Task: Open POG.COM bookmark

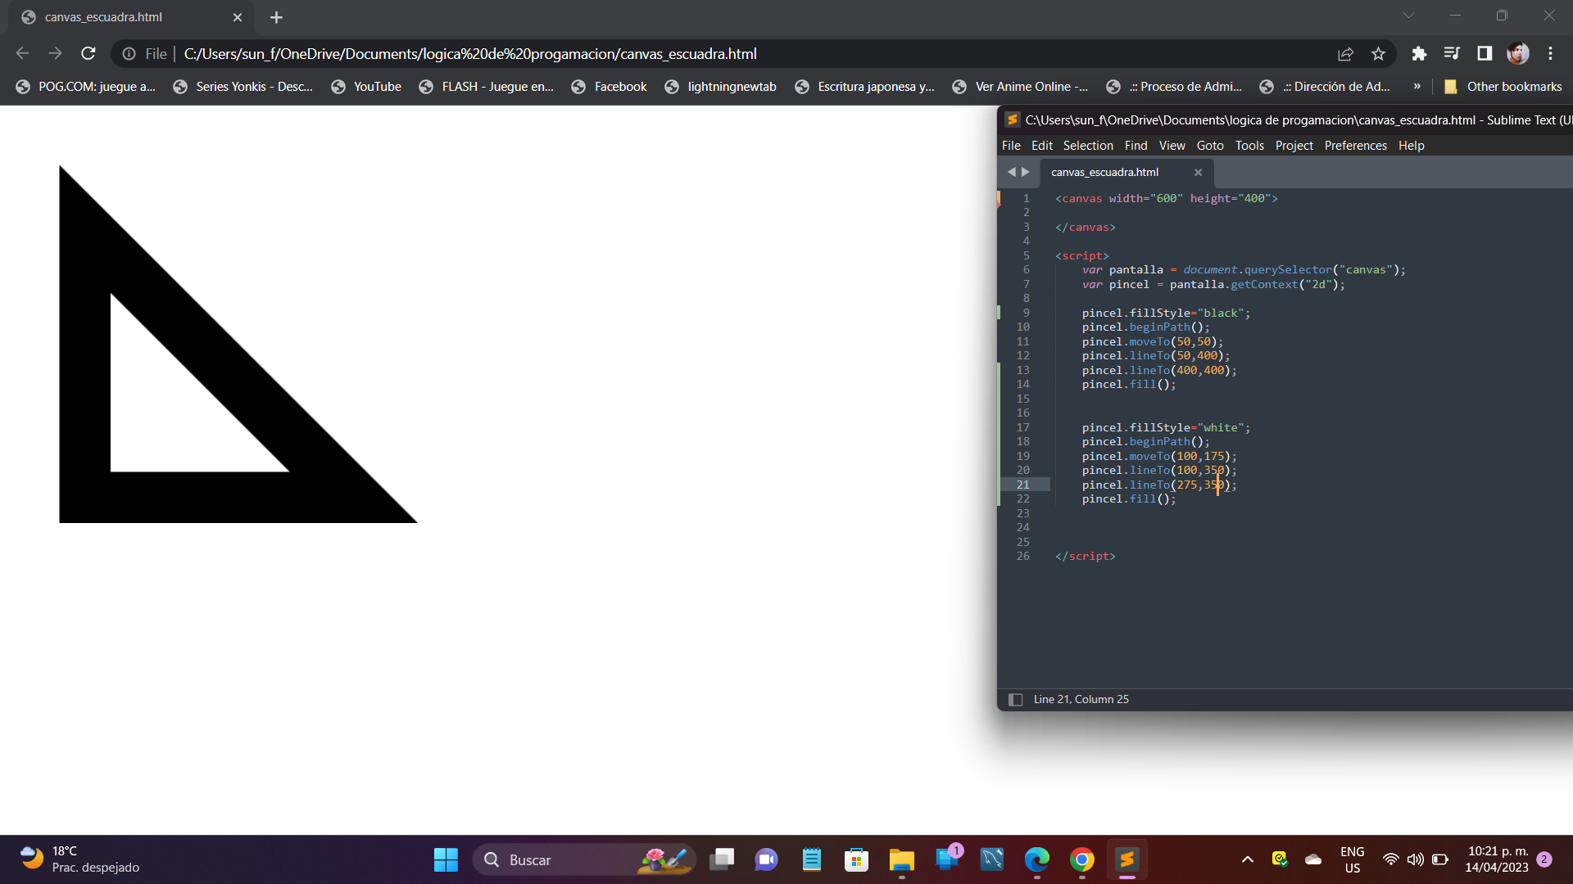Action: pyautogui.click(x=86, y=87)
